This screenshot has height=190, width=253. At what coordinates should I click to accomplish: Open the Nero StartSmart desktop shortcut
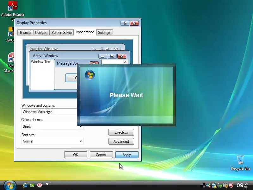click(x=10, y=62)
